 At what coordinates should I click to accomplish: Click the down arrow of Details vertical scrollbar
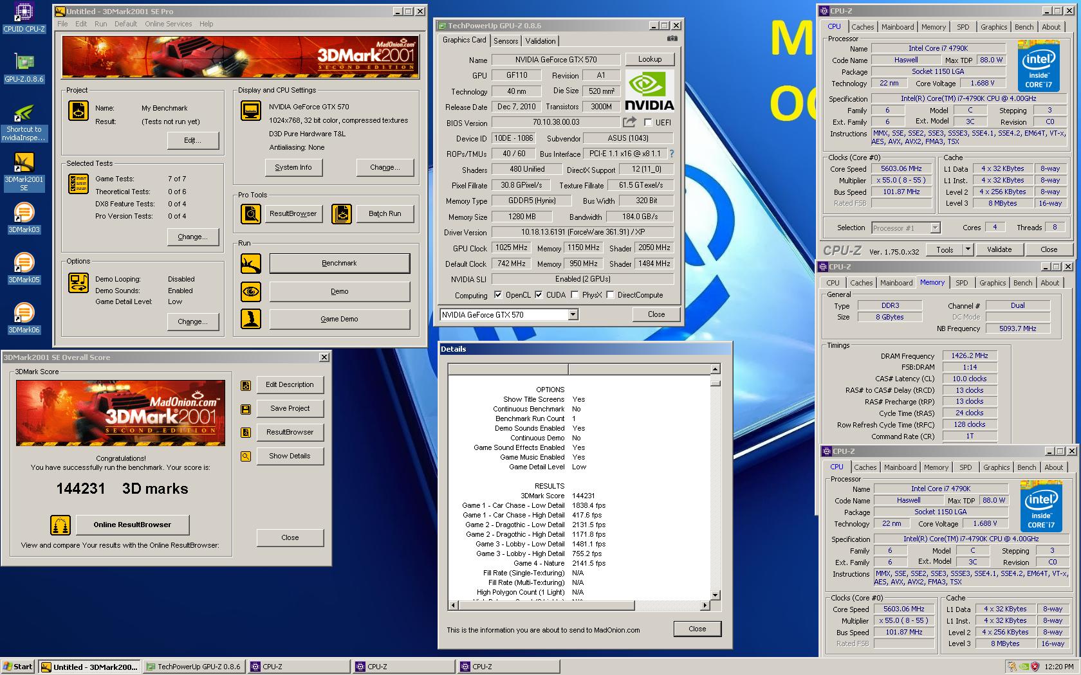[x=715, y=595]
